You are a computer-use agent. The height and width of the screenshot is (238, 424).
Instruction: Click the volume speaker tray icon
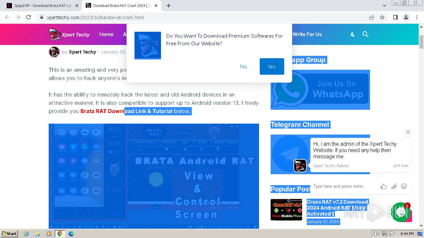(377, 234)
